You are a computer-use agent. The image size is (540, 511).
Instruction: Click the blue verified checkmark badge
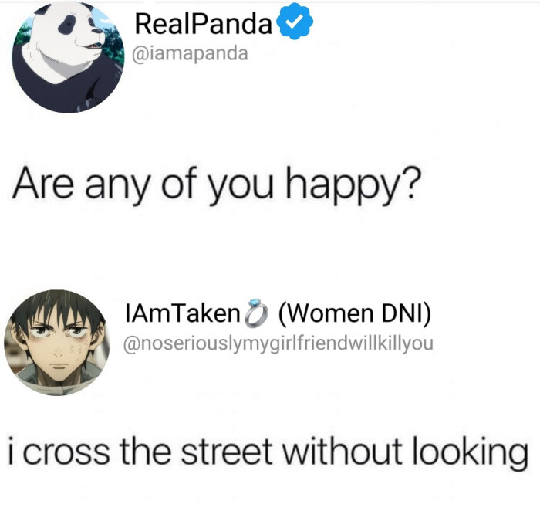click(295, 22)
